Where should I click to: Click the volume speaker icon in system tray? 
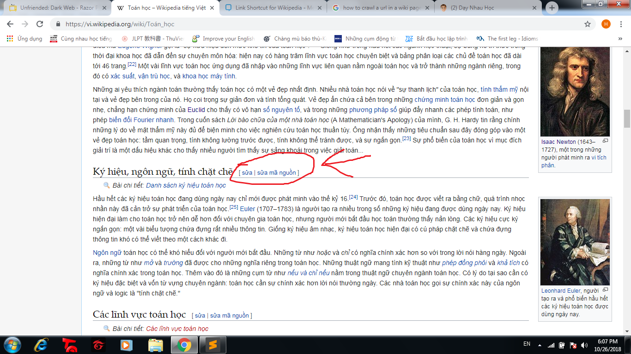coord(584,344)
